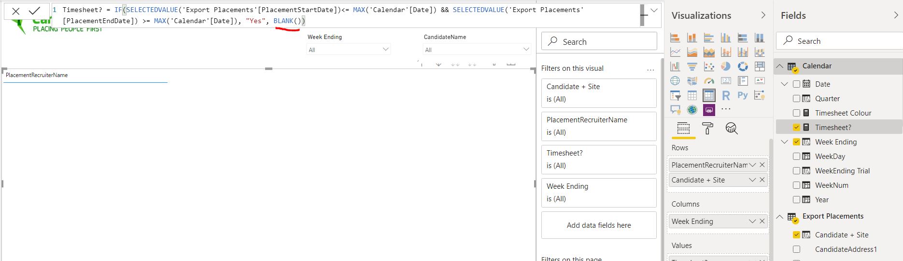The image size is (903, 261).
Task: Collapse the Week Ending hierarchy
Action: pos(785,142)
